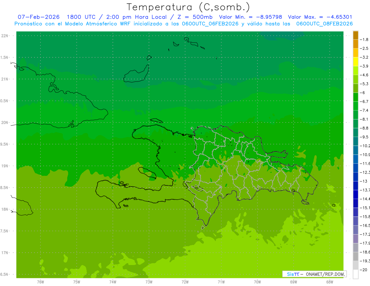Click the "75W" longitude axis label
This screenshot has width=370, height=286.
[x=77, y=282]
